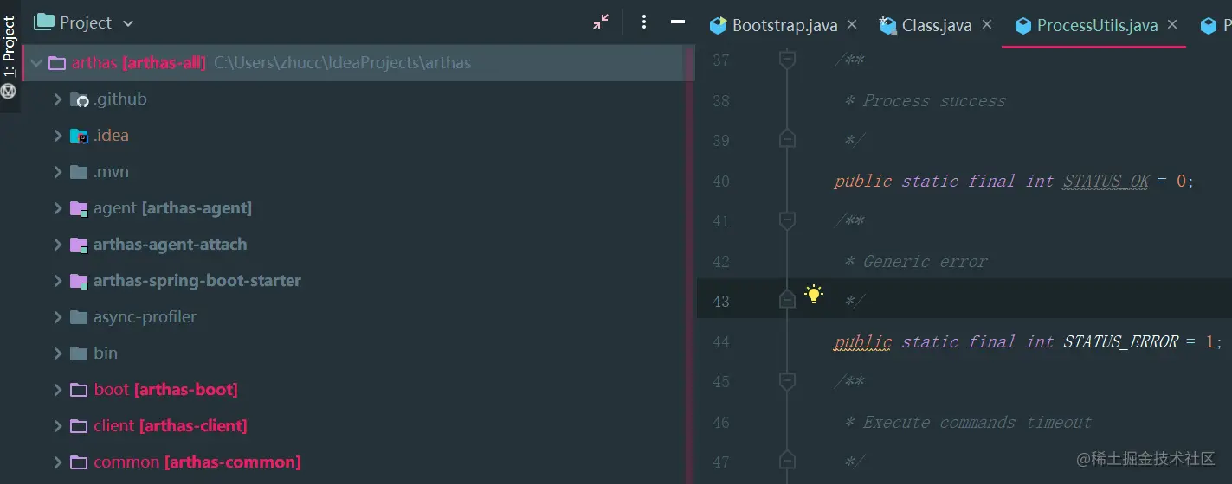Screen dimensions: 1232x484
Task: Hide the Project tool window
Action: tap(678, 22)
